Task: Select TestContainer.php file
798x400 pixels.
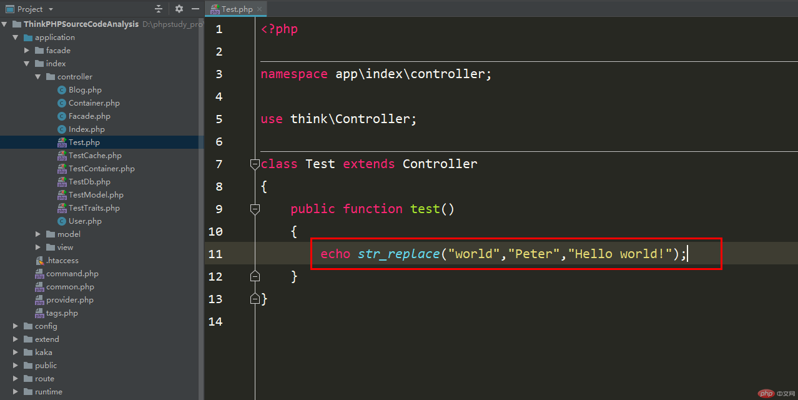Action: (x=102, y=168)
